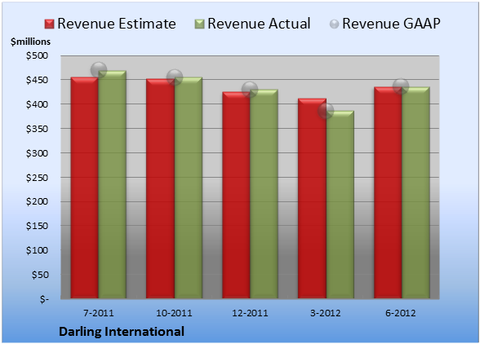The image size is (480, 344).
Task: Click the $50 axis value
Action: 40,275
